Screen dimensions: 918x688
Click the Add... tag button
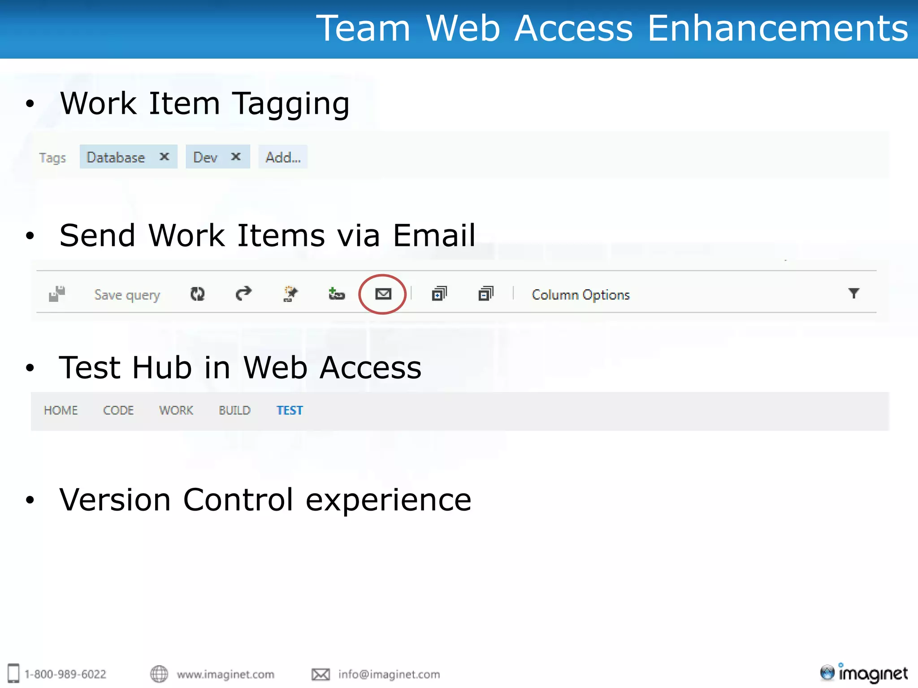pyautogui.click(x=283, y=157)
